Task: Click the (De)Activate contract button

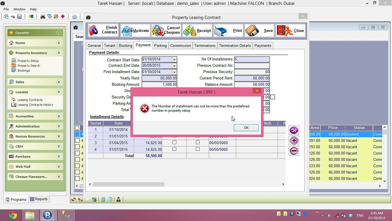Action: [135, 30]
